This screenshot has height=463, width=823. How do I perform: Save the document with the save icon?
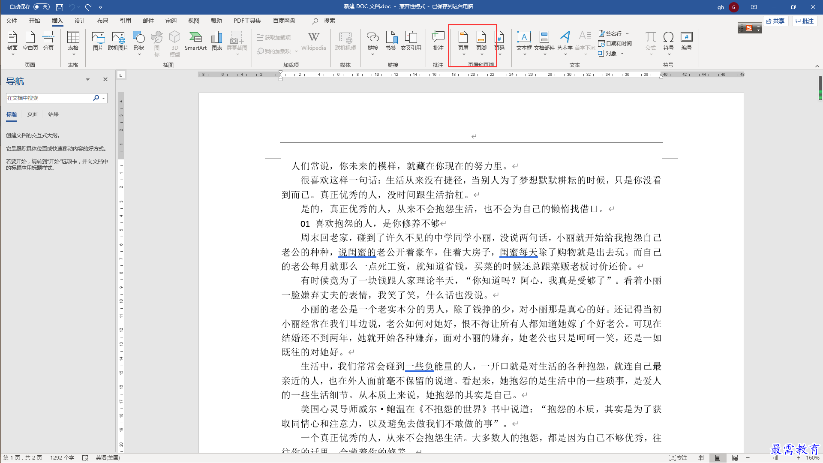60,7
